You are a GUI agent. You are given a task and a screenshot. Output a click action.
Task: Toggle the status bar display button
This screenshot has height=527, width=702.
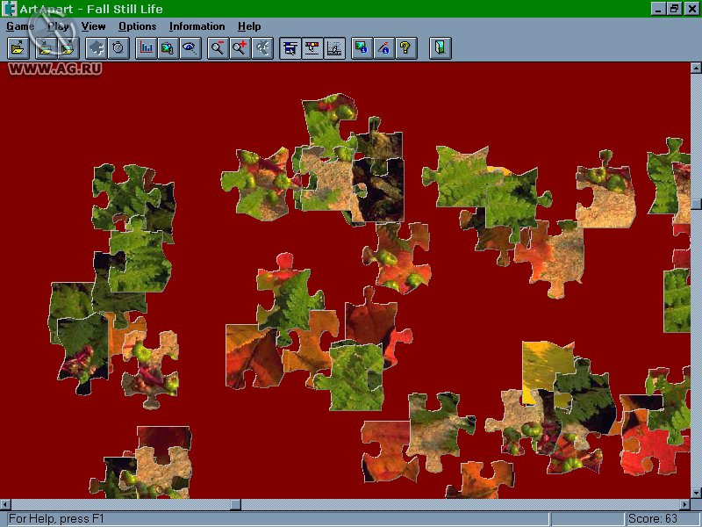[x=334, y=48]
